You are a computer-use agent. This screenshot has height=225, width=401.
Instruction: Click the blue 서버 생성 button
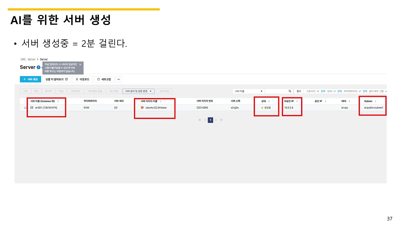pos(30,79)
